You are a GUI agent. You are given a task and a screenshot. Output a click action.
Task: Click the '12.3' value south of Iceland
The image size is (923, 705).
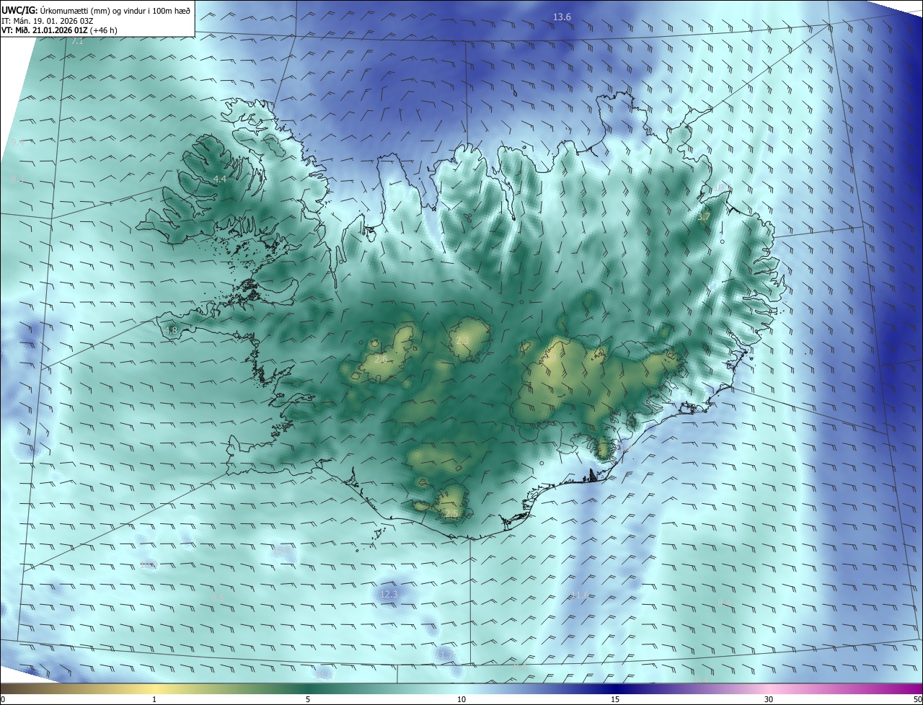click(389, 594)
